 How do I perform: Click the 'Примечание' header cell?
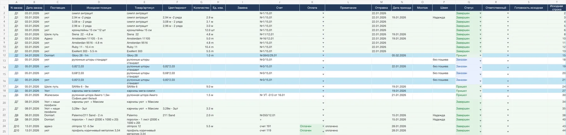coord(348,8)
